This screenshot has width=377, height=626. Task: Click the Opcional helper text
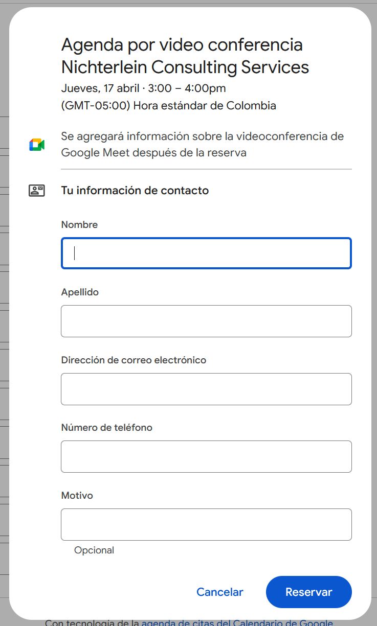coord(94,550)
